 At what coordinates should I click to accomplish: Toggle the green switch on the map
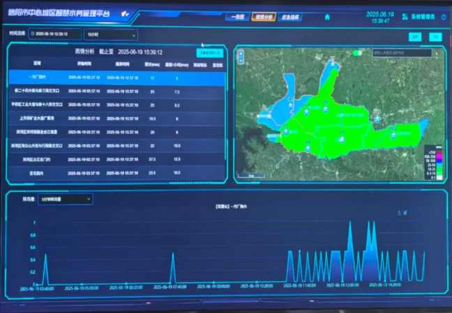[359, 52]
